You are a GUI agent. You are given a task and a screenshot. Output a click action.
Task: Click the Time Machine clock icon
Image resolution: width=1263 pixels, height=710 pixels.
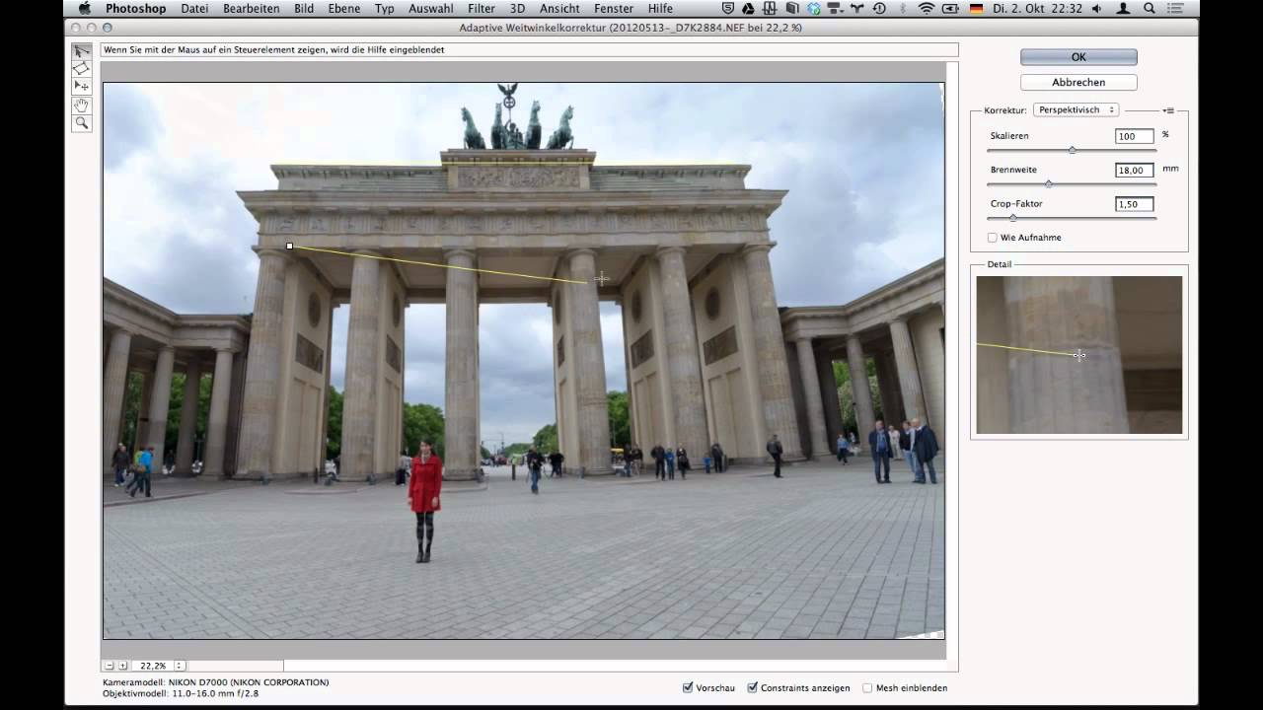tap(878, 8)
